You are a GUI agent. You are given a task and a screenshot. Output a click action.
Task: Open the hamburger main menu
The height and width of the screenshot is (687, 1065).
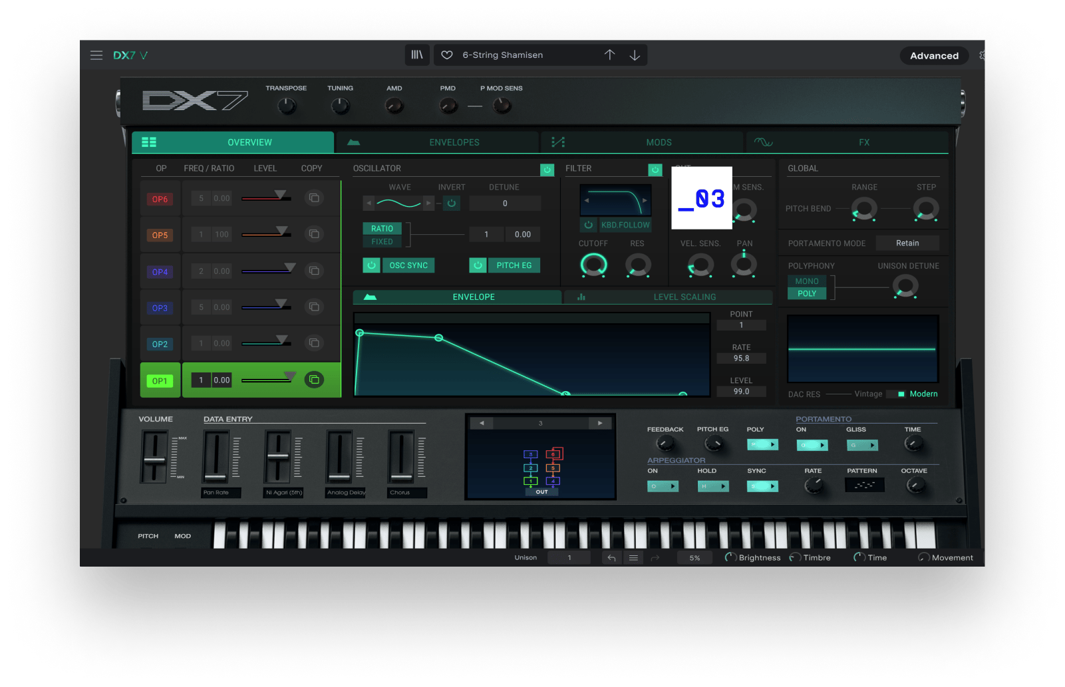click(96, 55)
